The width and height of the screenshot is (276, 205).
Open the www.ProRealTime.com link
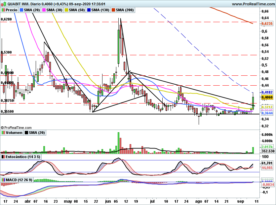pyautogui.click(x=253, y=4)
